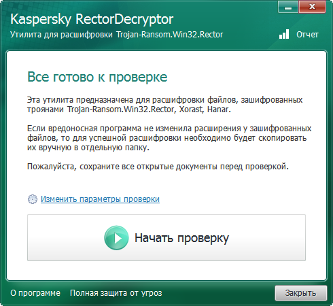Screen dimensions: 333x306
Task: Click the Закрыть button
Action: [301, 293]
